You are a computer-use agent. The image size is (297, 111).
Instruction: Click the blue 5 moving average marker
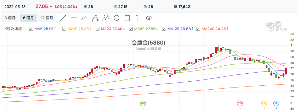tap(276, 104)
